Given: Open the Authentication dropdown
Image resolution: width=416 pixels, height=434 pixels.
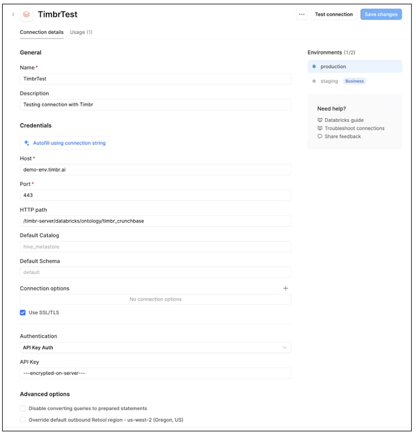Looking at the screenshot, I should (157, 347).
